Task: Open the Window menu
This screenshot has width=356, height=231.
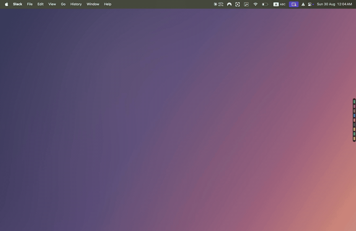Action: tap(93, 4)
